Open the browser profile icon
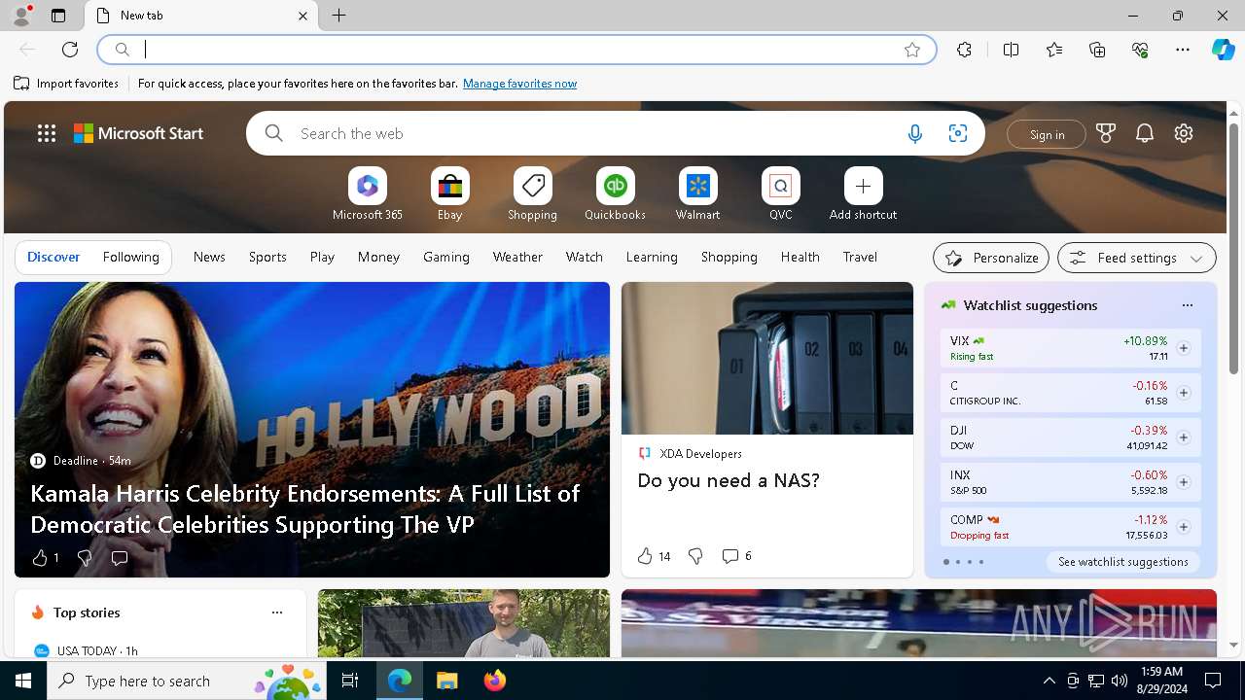Image resolution: width=1245 pixels, height=700 pixels. 20,16
